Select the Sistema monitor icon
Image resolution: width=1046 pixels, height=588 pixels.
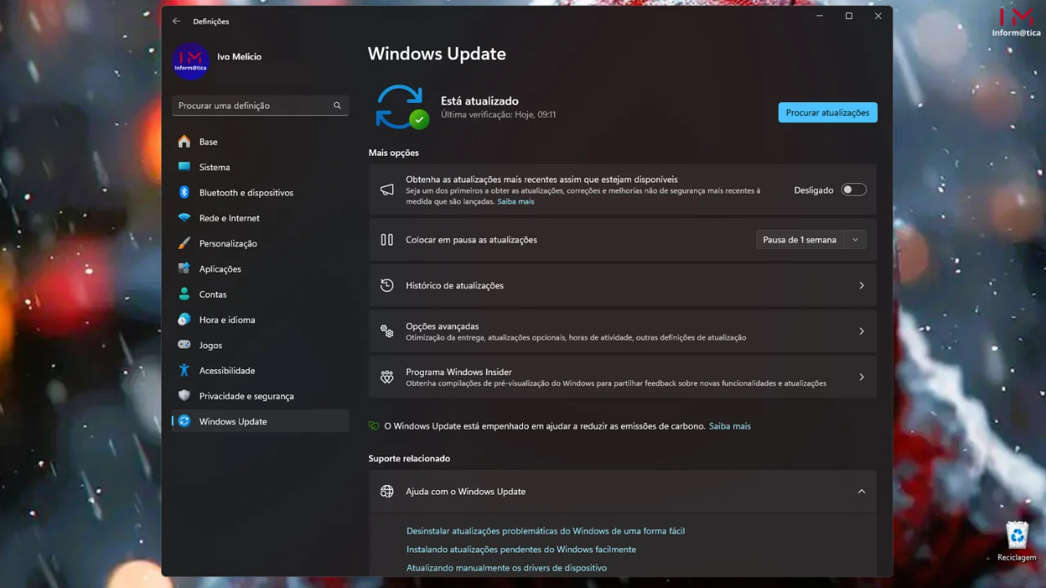pos(184,167)
